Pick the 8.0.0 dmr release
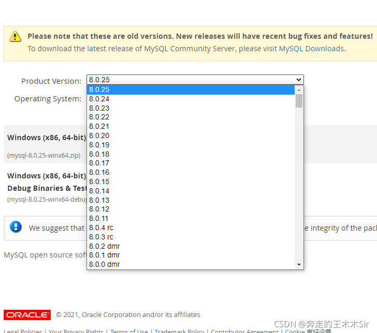 [x=191, y=264]
